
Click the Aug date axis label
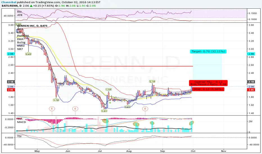(129, 151)
